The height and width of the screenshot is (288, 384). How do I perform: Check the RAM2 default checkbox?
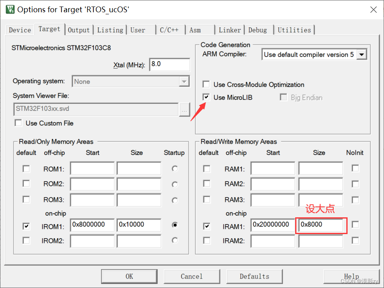pos(207,183)
